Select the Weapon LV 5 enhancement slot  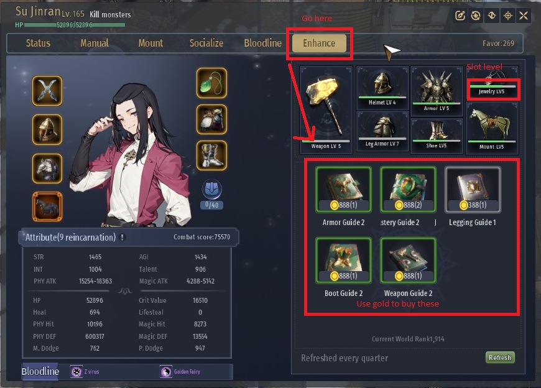point(326,109)
